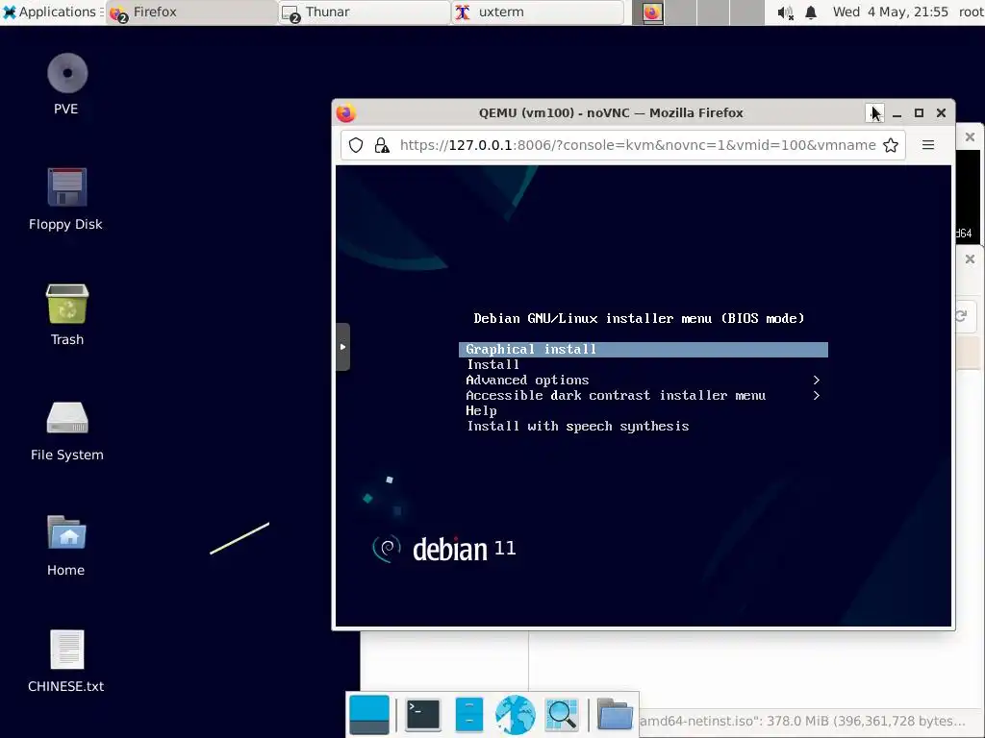Click reload icon in background window

[x=962, y=316]
